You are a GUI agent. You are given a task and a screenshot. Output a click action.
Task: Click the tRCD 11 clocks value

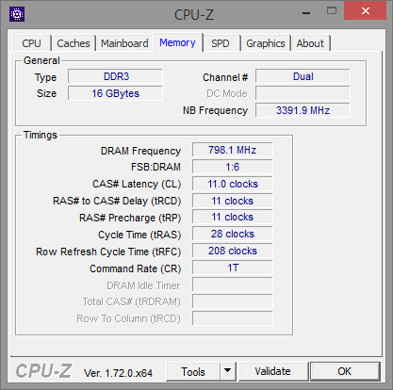233,201
